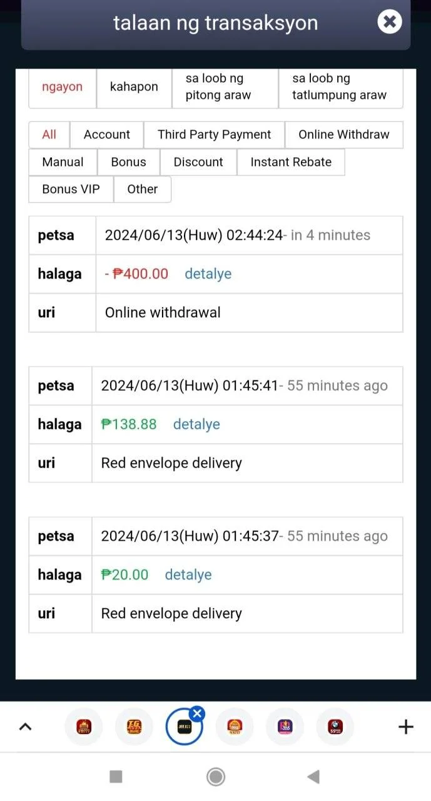Filter transactions by Instant Rebate
431x801 pixels.
291,162
